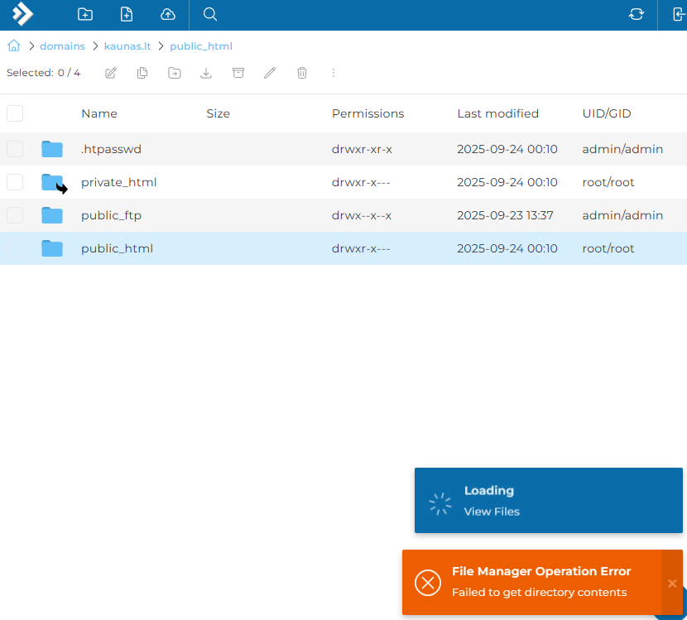
Task: Open the three-dot more actions menu
Action: tap(334, 73)
